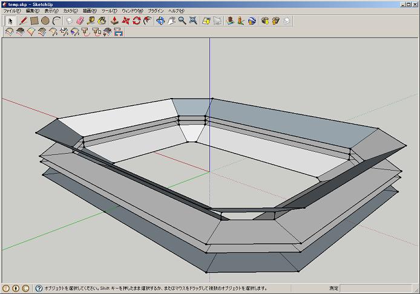Select the Paint Bucket tool

click(102, 21)
